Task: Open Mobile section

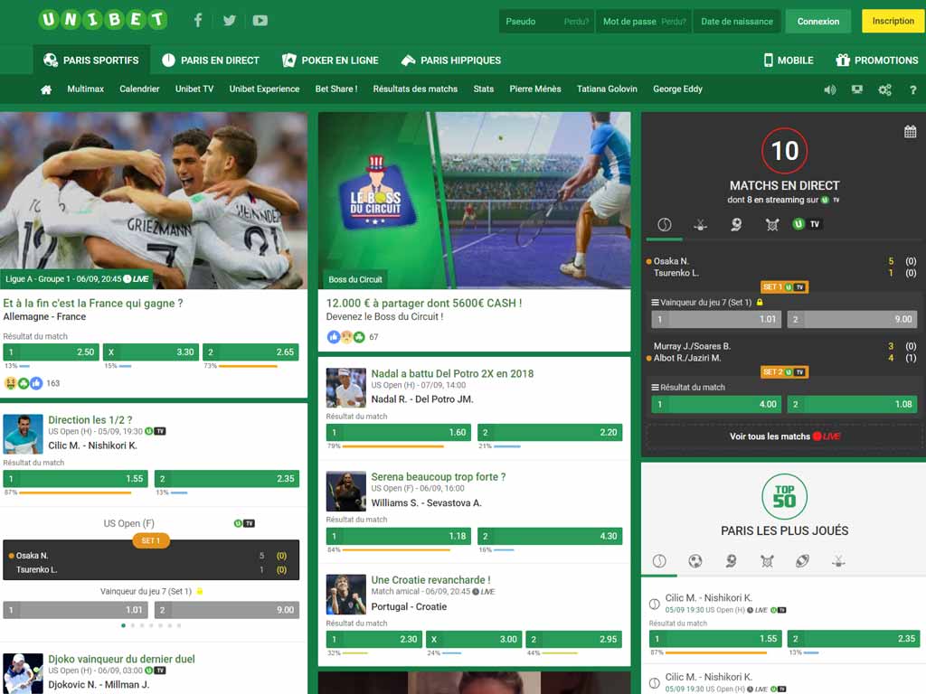Action: pyautogui.click(x=789, y=61)
